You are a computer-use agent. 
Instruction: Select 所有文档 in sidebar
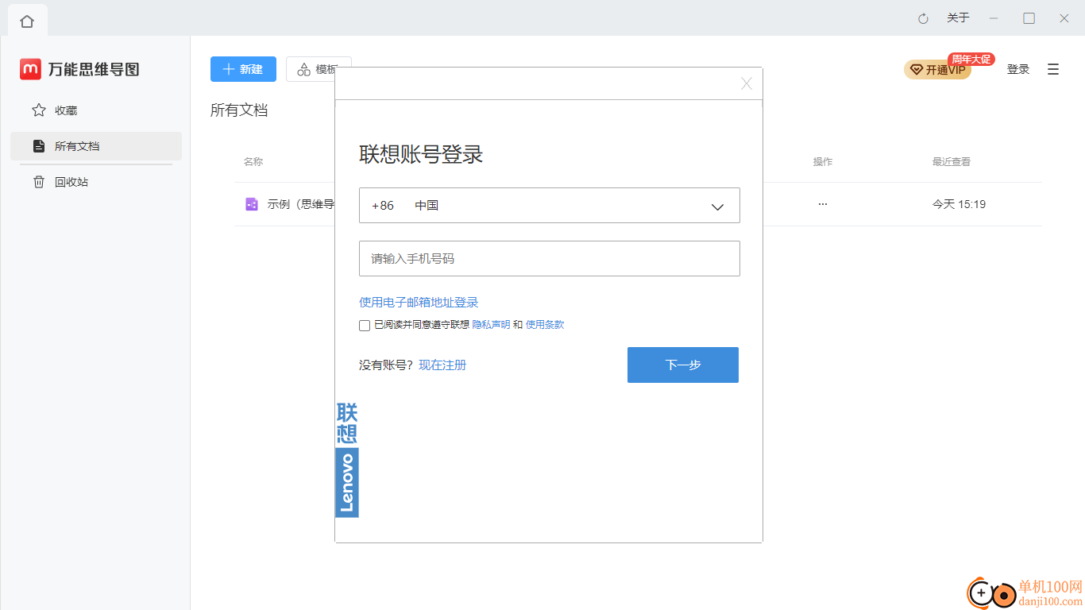(x=96, y=146)
